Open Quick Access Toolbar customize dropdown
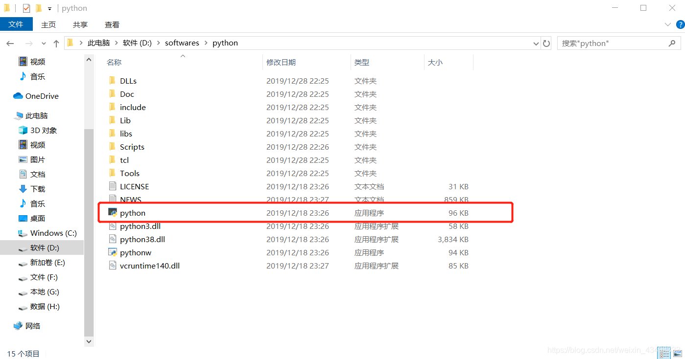Image resolution: width=685 pixels, height=359 pixels. [x=49, y=8]
